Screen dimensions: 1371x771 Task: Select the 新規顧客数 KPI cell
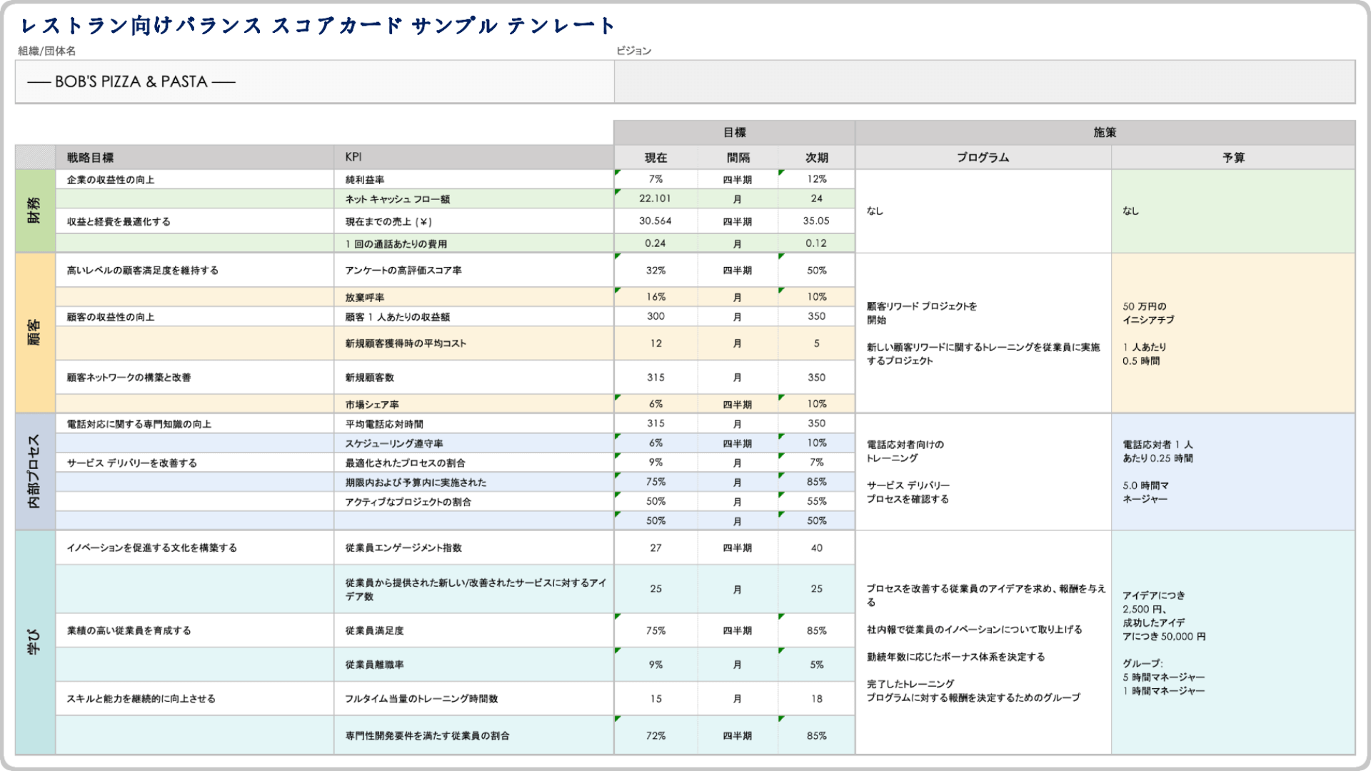pyautogui.click(x=474, y=377)
